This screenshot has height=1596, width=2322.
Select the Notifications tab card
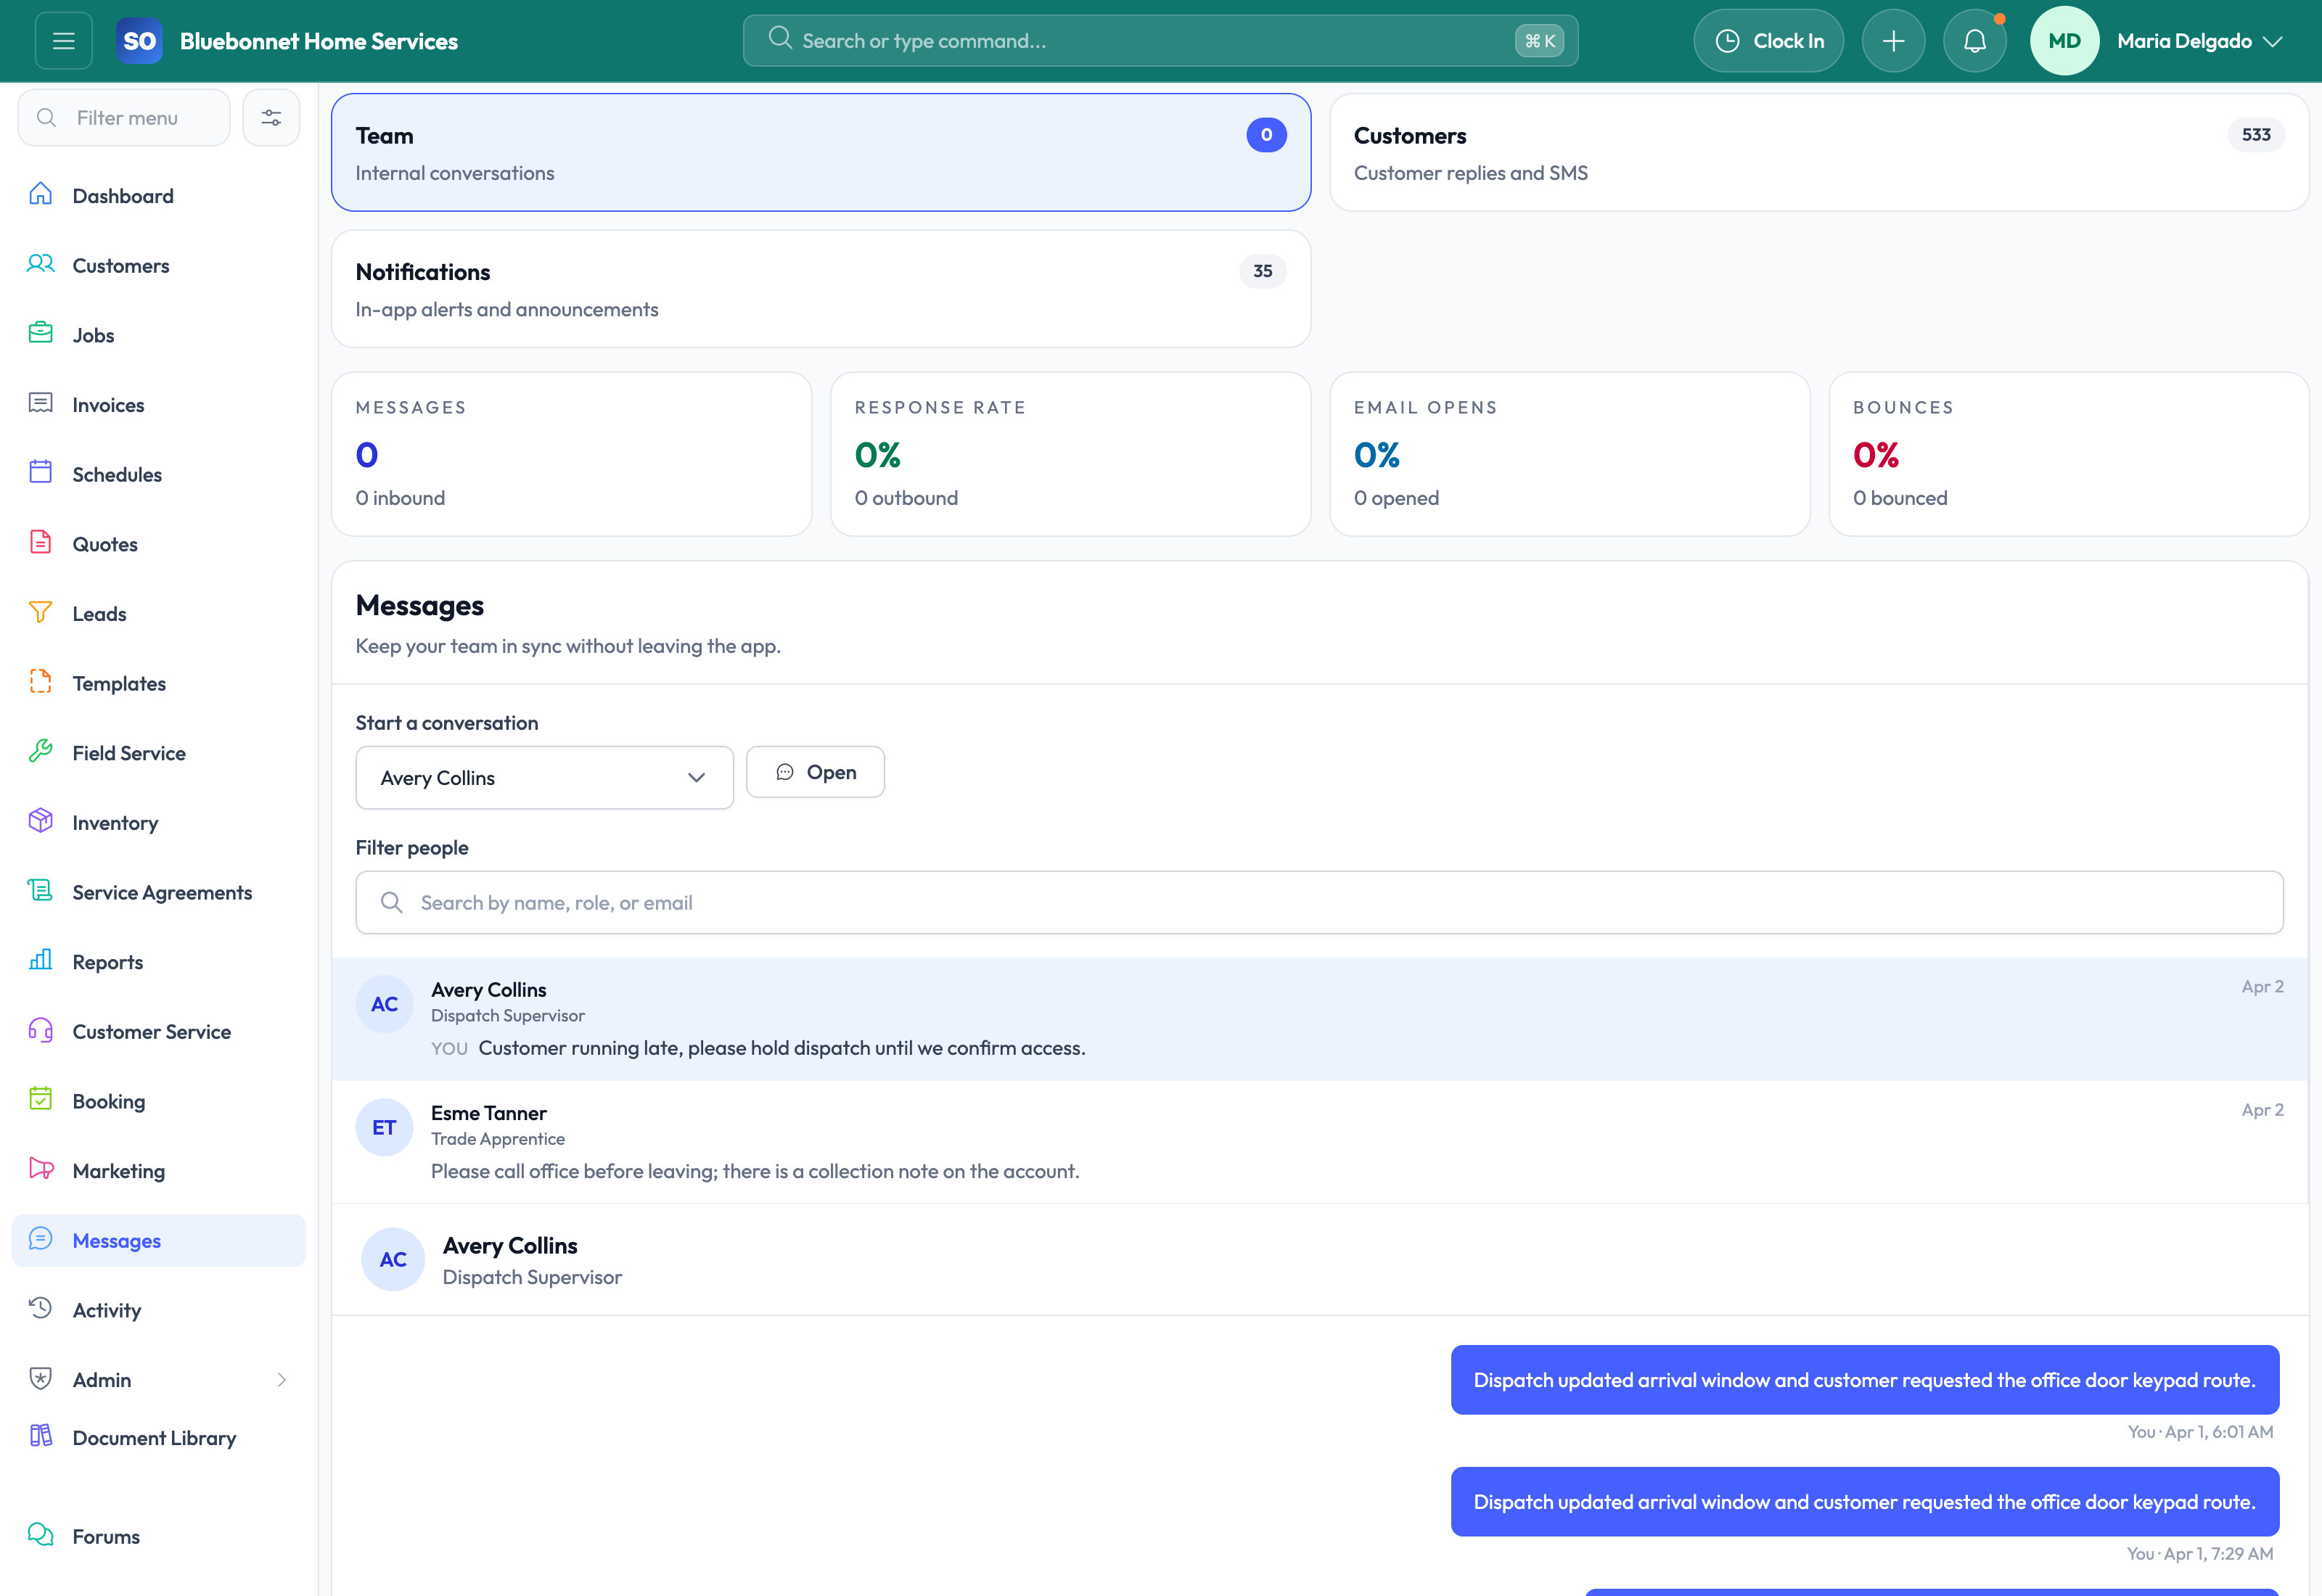click(x=821, y=289)
